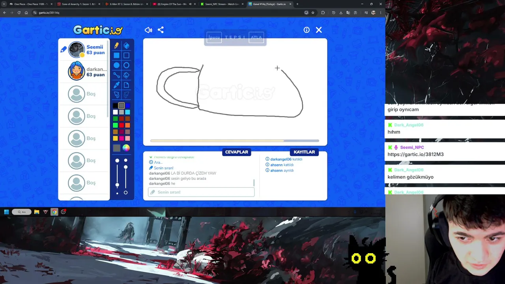The image size is (505, 284).
Task: Open the custom color wheel picker
Action: coord(126,148)
